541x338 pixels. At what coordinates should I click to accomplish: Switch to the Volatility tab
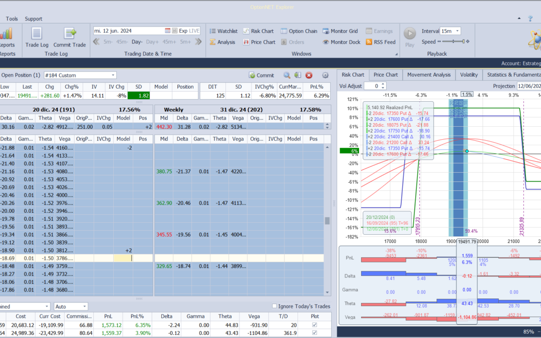coord(468,75)
